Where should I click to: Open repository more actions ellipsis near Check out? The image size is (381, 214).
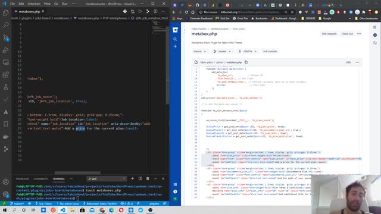click(x=359, y=34)
